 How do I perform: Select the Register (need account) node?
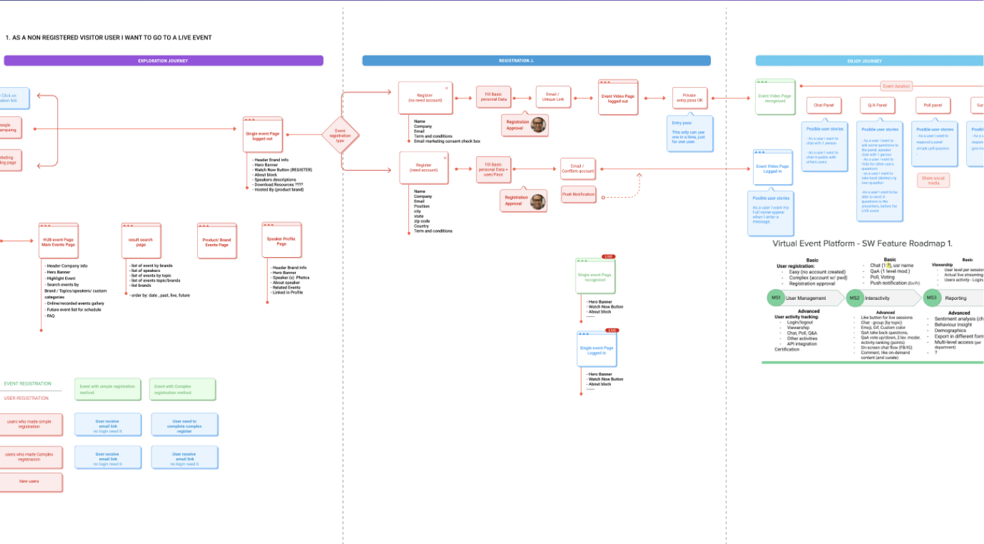pyautogui.click(x=424, y=168)
